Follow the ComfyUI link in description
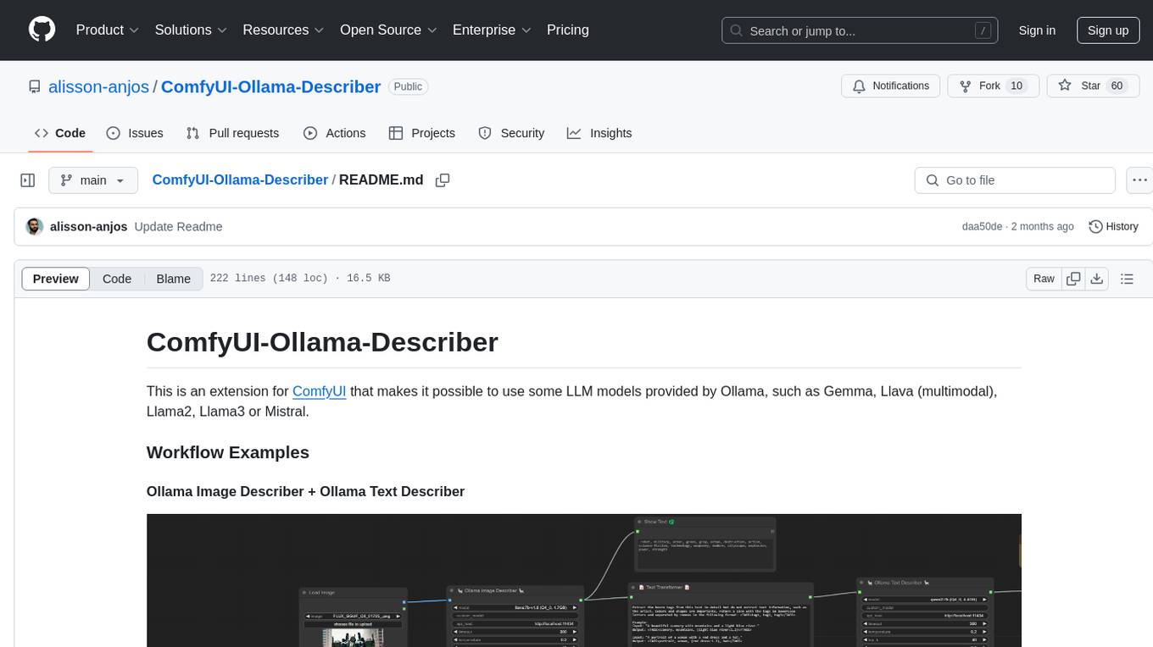Screen dimensions: 1153x647 click(x=319, y=391)
